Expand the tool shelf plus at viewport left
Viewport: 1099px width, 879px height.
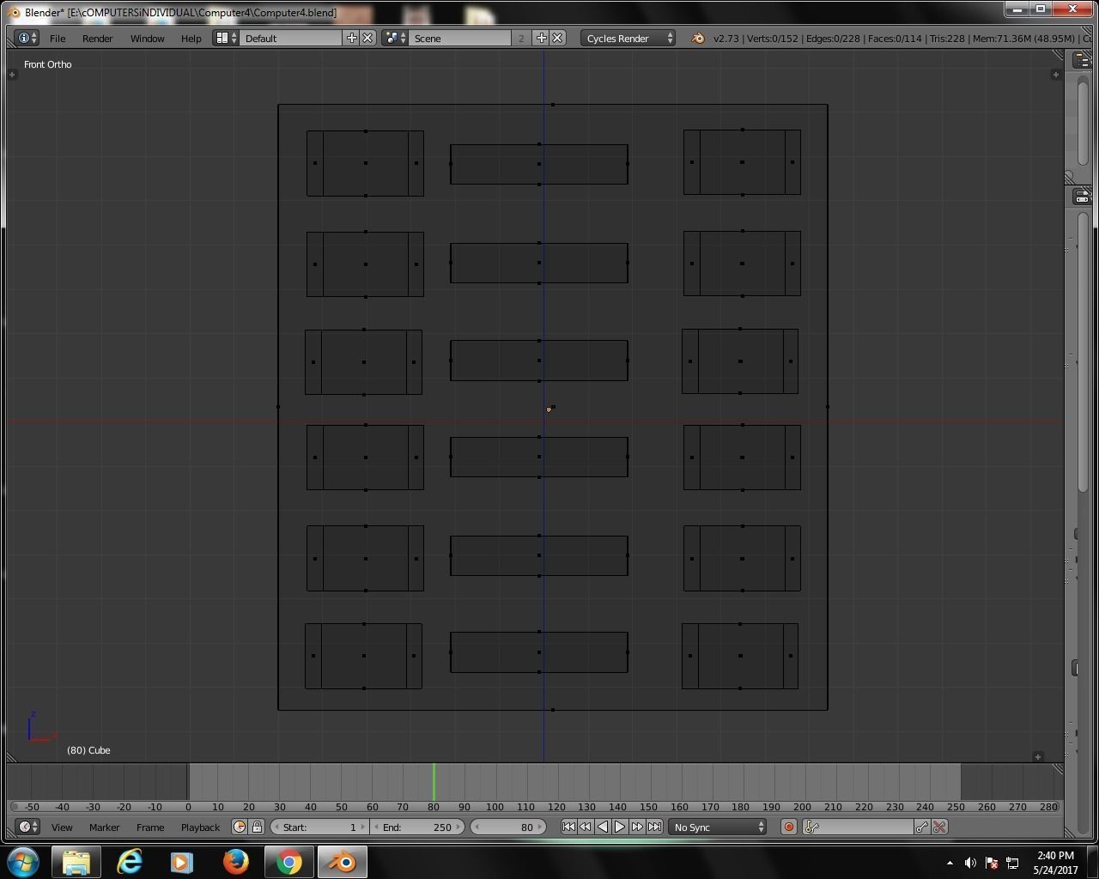pyautogui.click(x=12, y=75)
